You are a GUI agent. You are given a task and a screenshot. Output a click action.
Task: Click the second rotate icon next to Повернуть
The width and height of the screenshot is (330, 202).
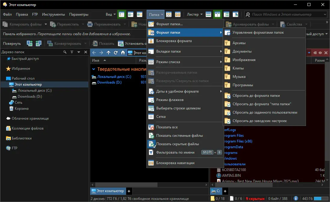click(38, 43)
